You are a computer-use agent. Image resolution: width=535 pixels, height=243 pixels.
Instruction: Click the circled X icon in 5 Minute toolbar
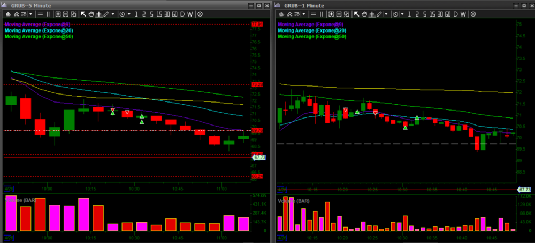tap(200, 14)
